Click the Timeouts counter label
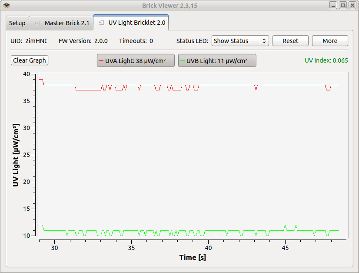359x273 pixels. pos(136,41)
